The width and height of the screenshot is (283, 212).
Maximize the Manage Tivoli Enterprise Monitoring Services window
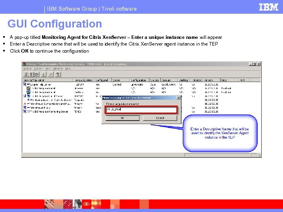click(x=254, y=64)
